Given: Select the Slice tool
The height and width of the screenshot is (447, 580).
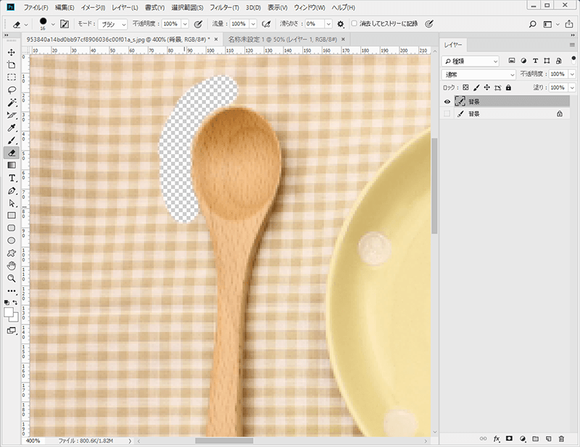Looking at the screenshot, I should [x=12, y=115].
